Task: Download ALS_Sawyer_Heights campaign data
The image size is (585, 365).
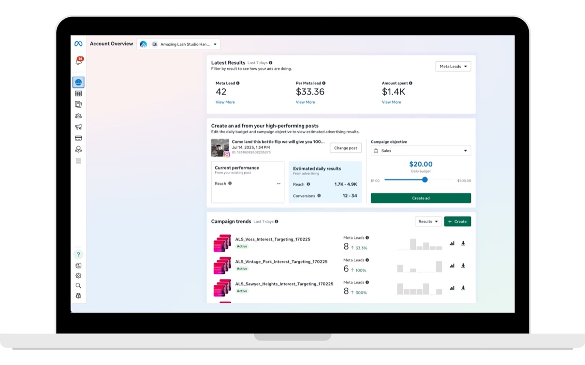Action: 463,288
